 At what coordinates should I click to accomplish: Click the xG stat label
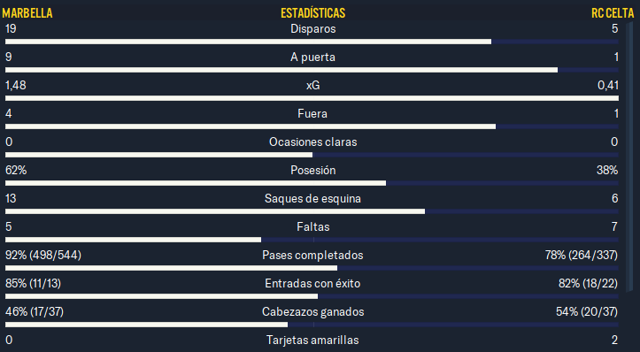(313, 85)
